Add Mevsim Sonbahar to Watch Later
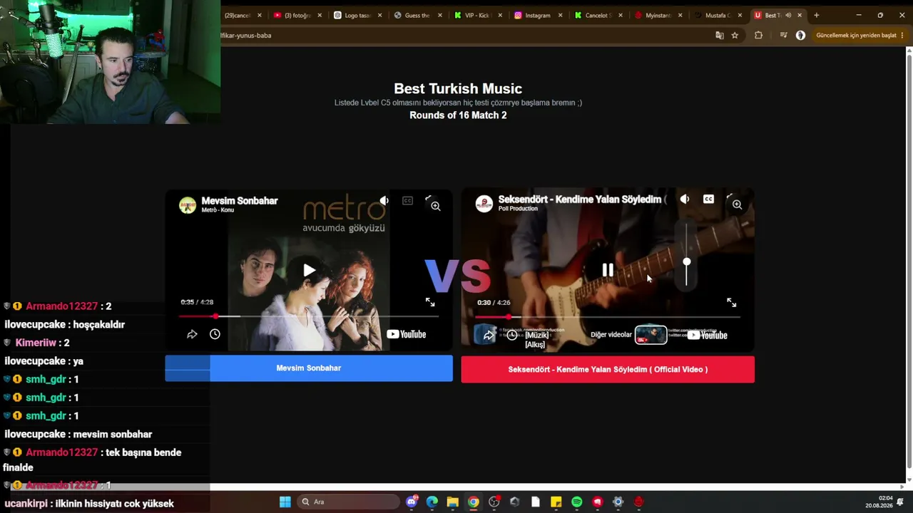Screen dimensions: 913x513 [215, 334]
